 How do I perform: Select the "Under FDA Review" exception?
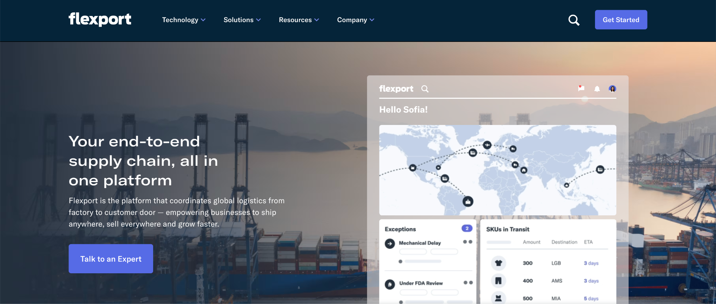(421, 283)
